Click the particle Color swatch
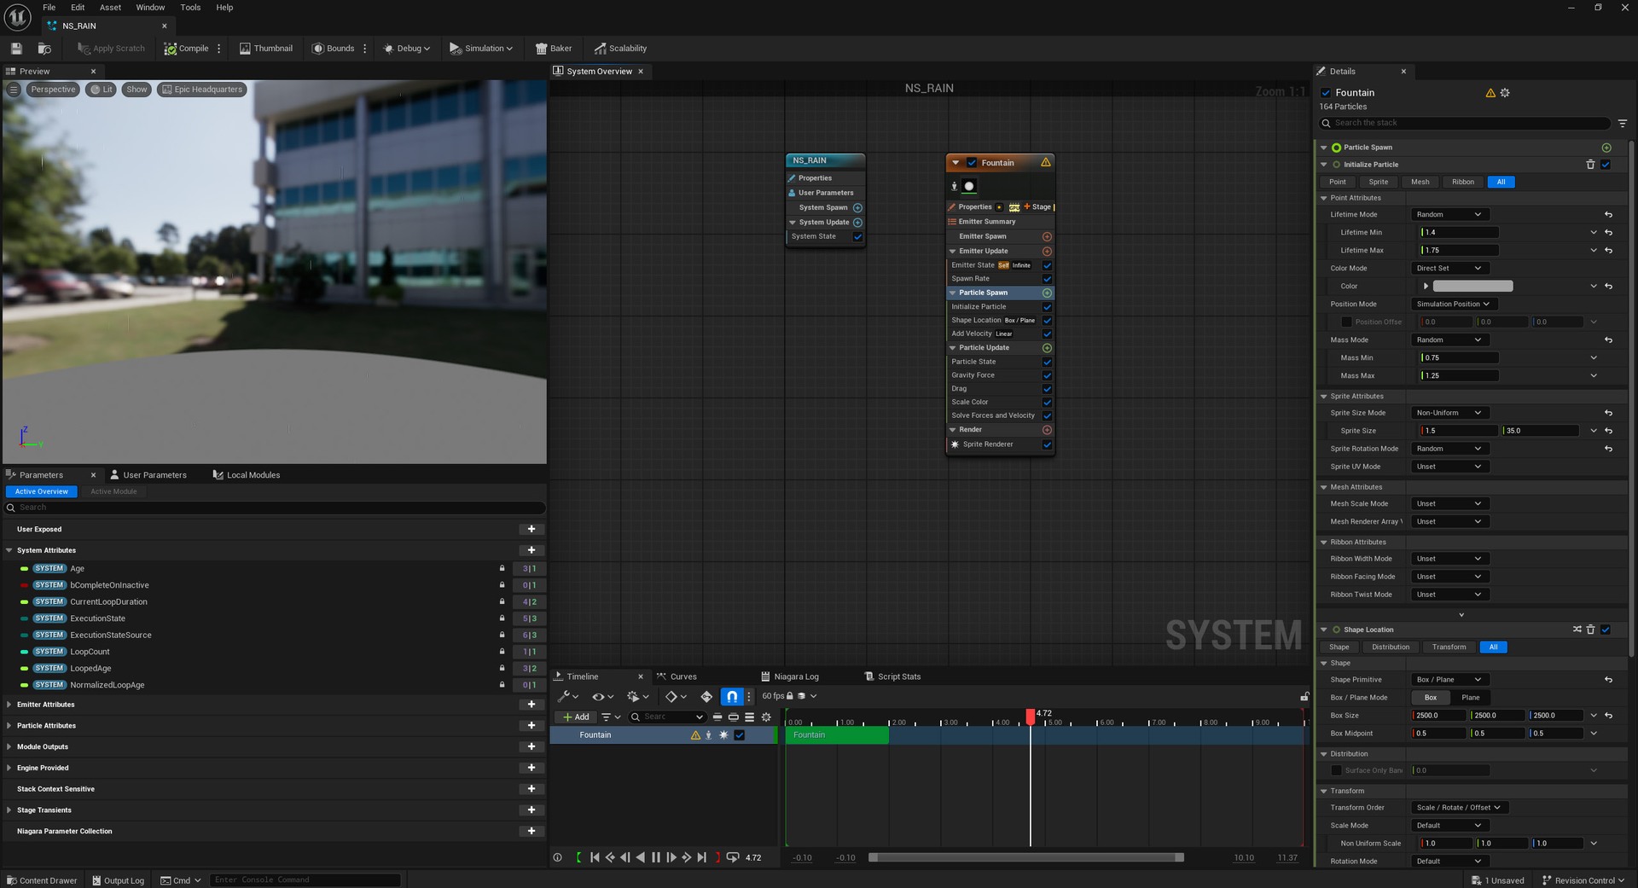Viewport: 1638px width, 888px height. 1472,287
